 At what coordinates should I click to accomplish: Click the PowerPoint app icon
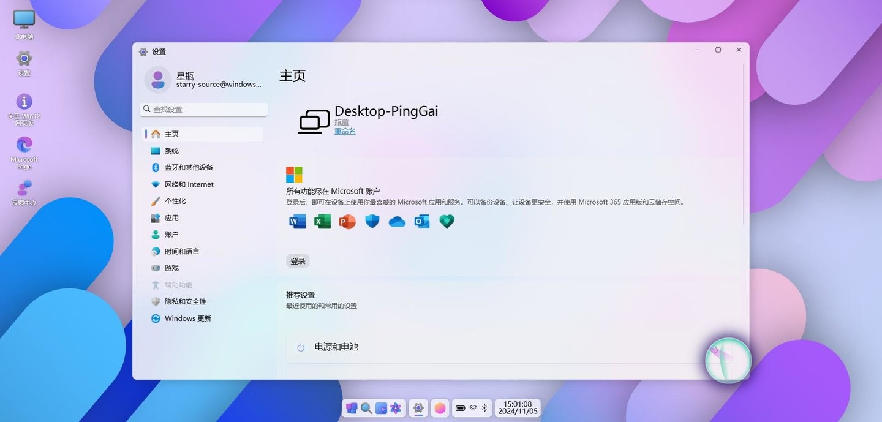click(x=347, y=222)
